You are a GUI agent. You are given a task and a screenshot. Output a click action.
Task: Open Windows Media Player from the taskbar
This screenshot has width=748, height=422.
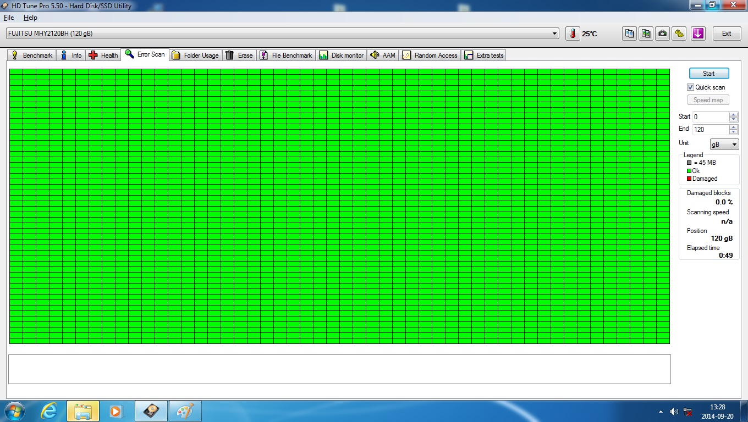click(x=116, y=411)
